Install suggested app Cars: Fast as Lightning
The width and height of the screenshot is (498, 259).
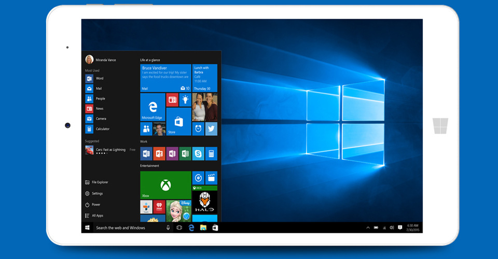pos(110,150)
